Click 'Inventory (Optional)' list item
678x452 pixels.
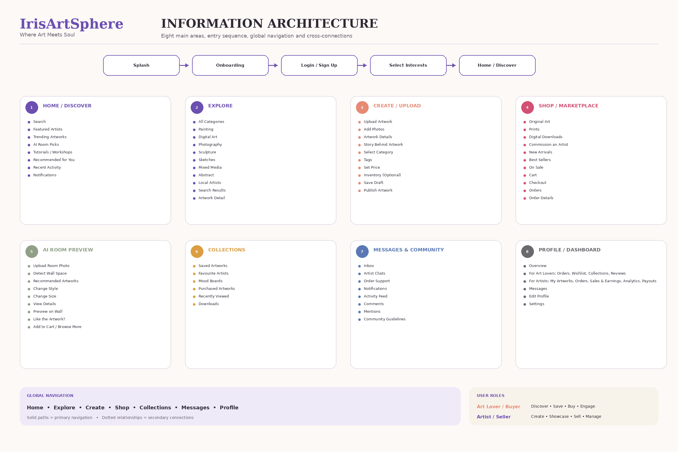click(382, 175)
